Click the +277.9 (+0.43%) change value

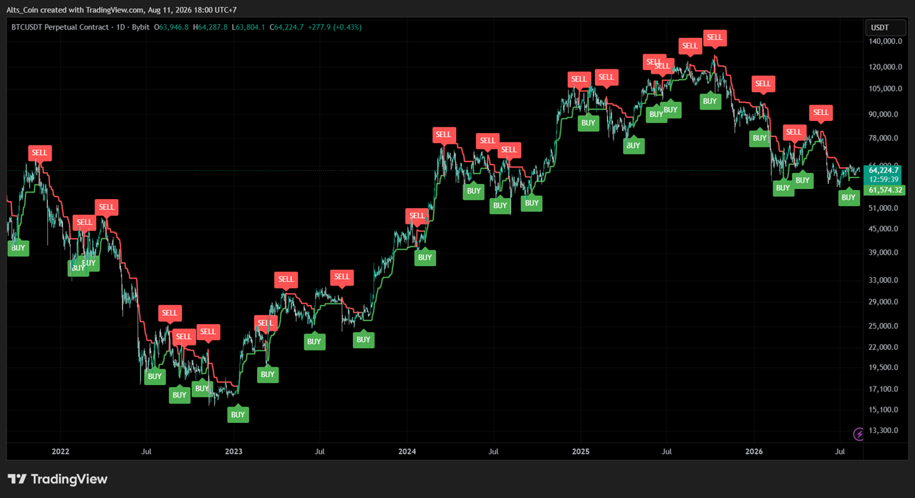[335, 27]
